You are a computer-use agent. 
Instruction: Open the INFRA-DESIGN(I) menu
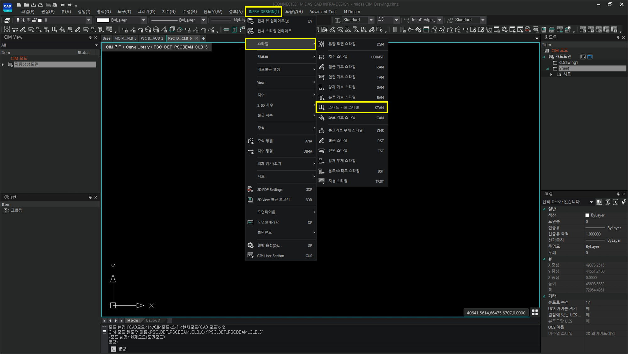pos(263,12)
